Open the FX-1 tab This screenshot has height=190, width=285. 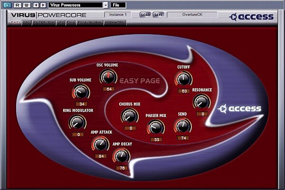(71, 22)
